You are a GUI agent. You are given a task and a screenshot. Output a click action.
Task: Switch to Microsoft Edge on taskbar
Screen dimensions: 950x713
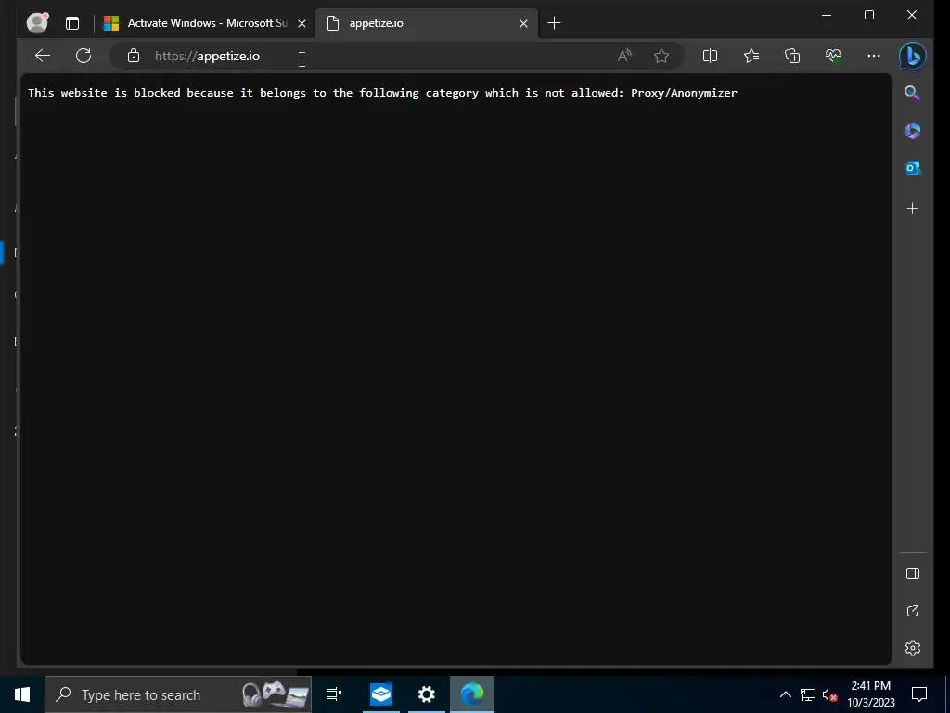472,694
